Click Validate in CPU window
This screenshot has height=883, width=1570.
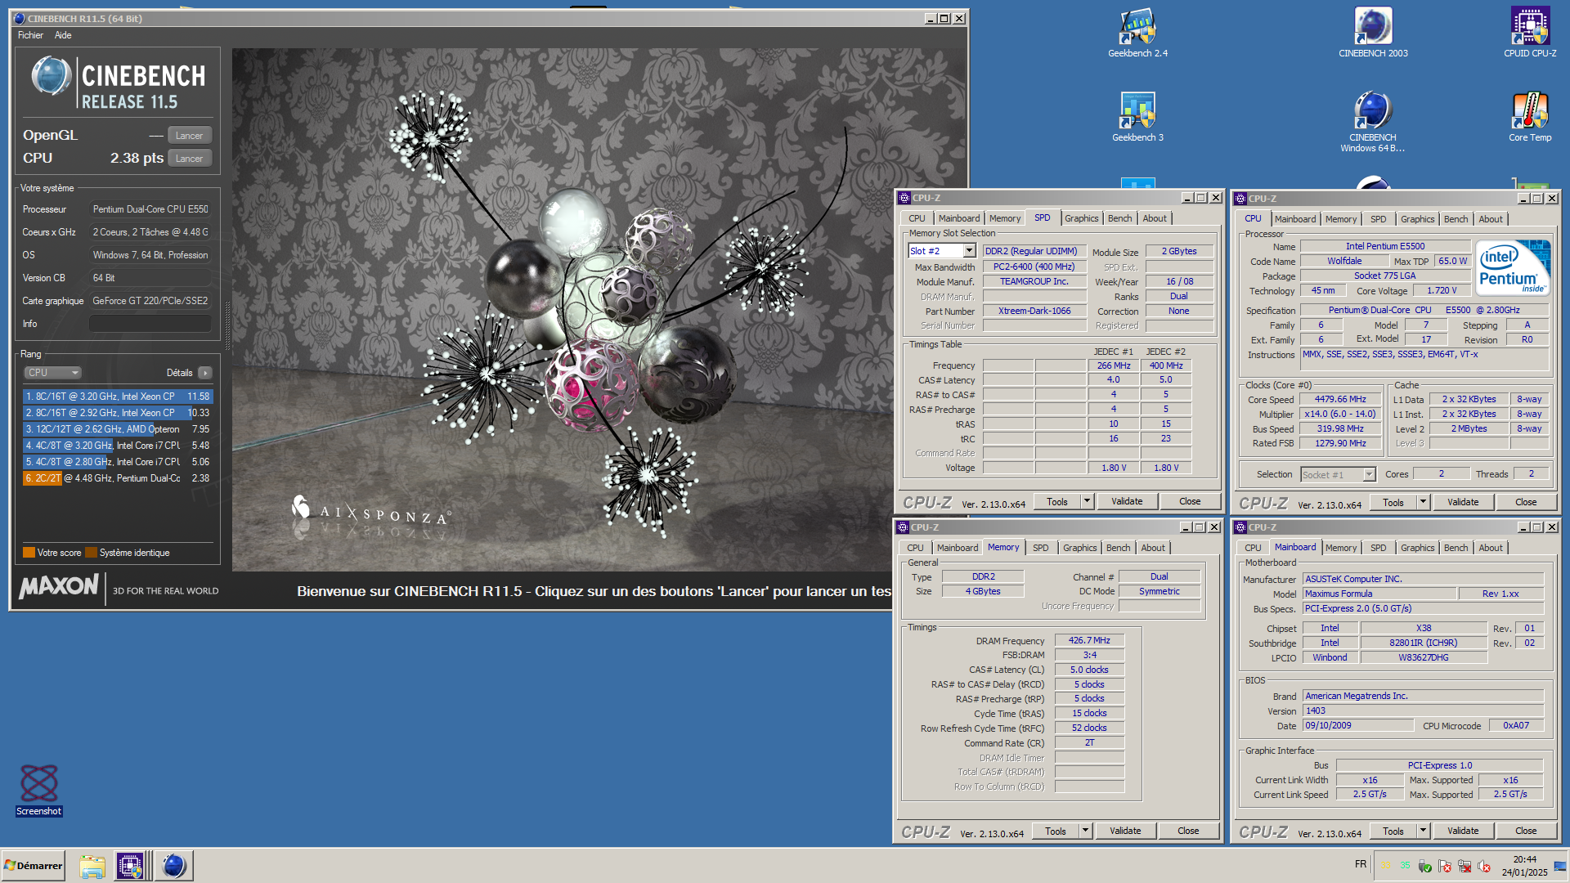coord(1463,503)
